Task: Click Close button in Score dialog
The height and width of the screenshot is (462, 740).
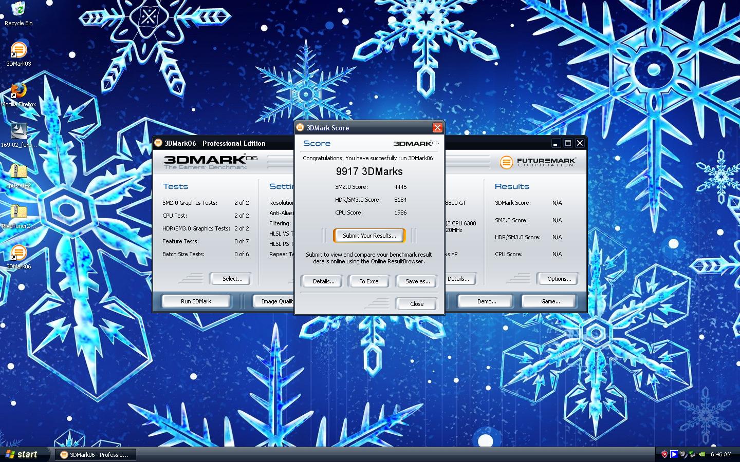Action: point(417,304)
